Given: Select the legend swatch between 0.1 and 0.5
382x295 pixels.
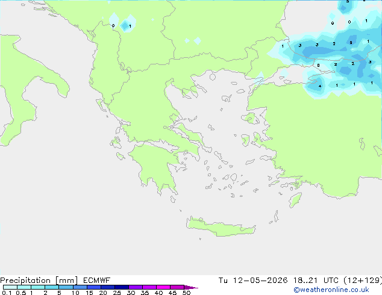Looking at the screenshot, I should click(x=10, y=287).
